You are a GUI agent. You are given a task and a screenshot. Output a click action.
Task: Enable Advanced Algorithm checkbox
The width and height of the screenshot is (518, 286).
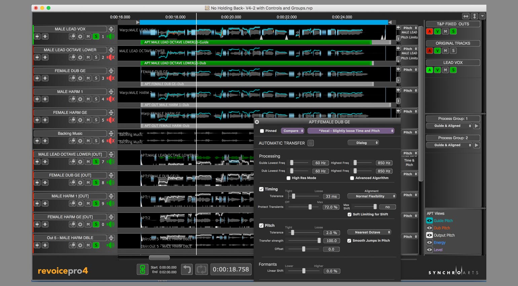coord(352,178)
